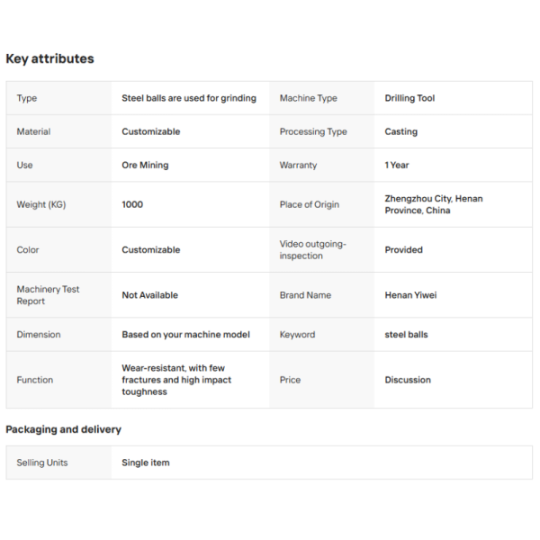The height and width of the screenshot is (540, 540).
Task: Select the Discussion price value
Action: coord(408,380)
